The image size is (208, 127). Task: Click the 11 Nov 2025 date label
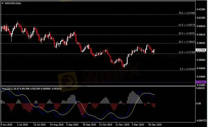(122, 125)
